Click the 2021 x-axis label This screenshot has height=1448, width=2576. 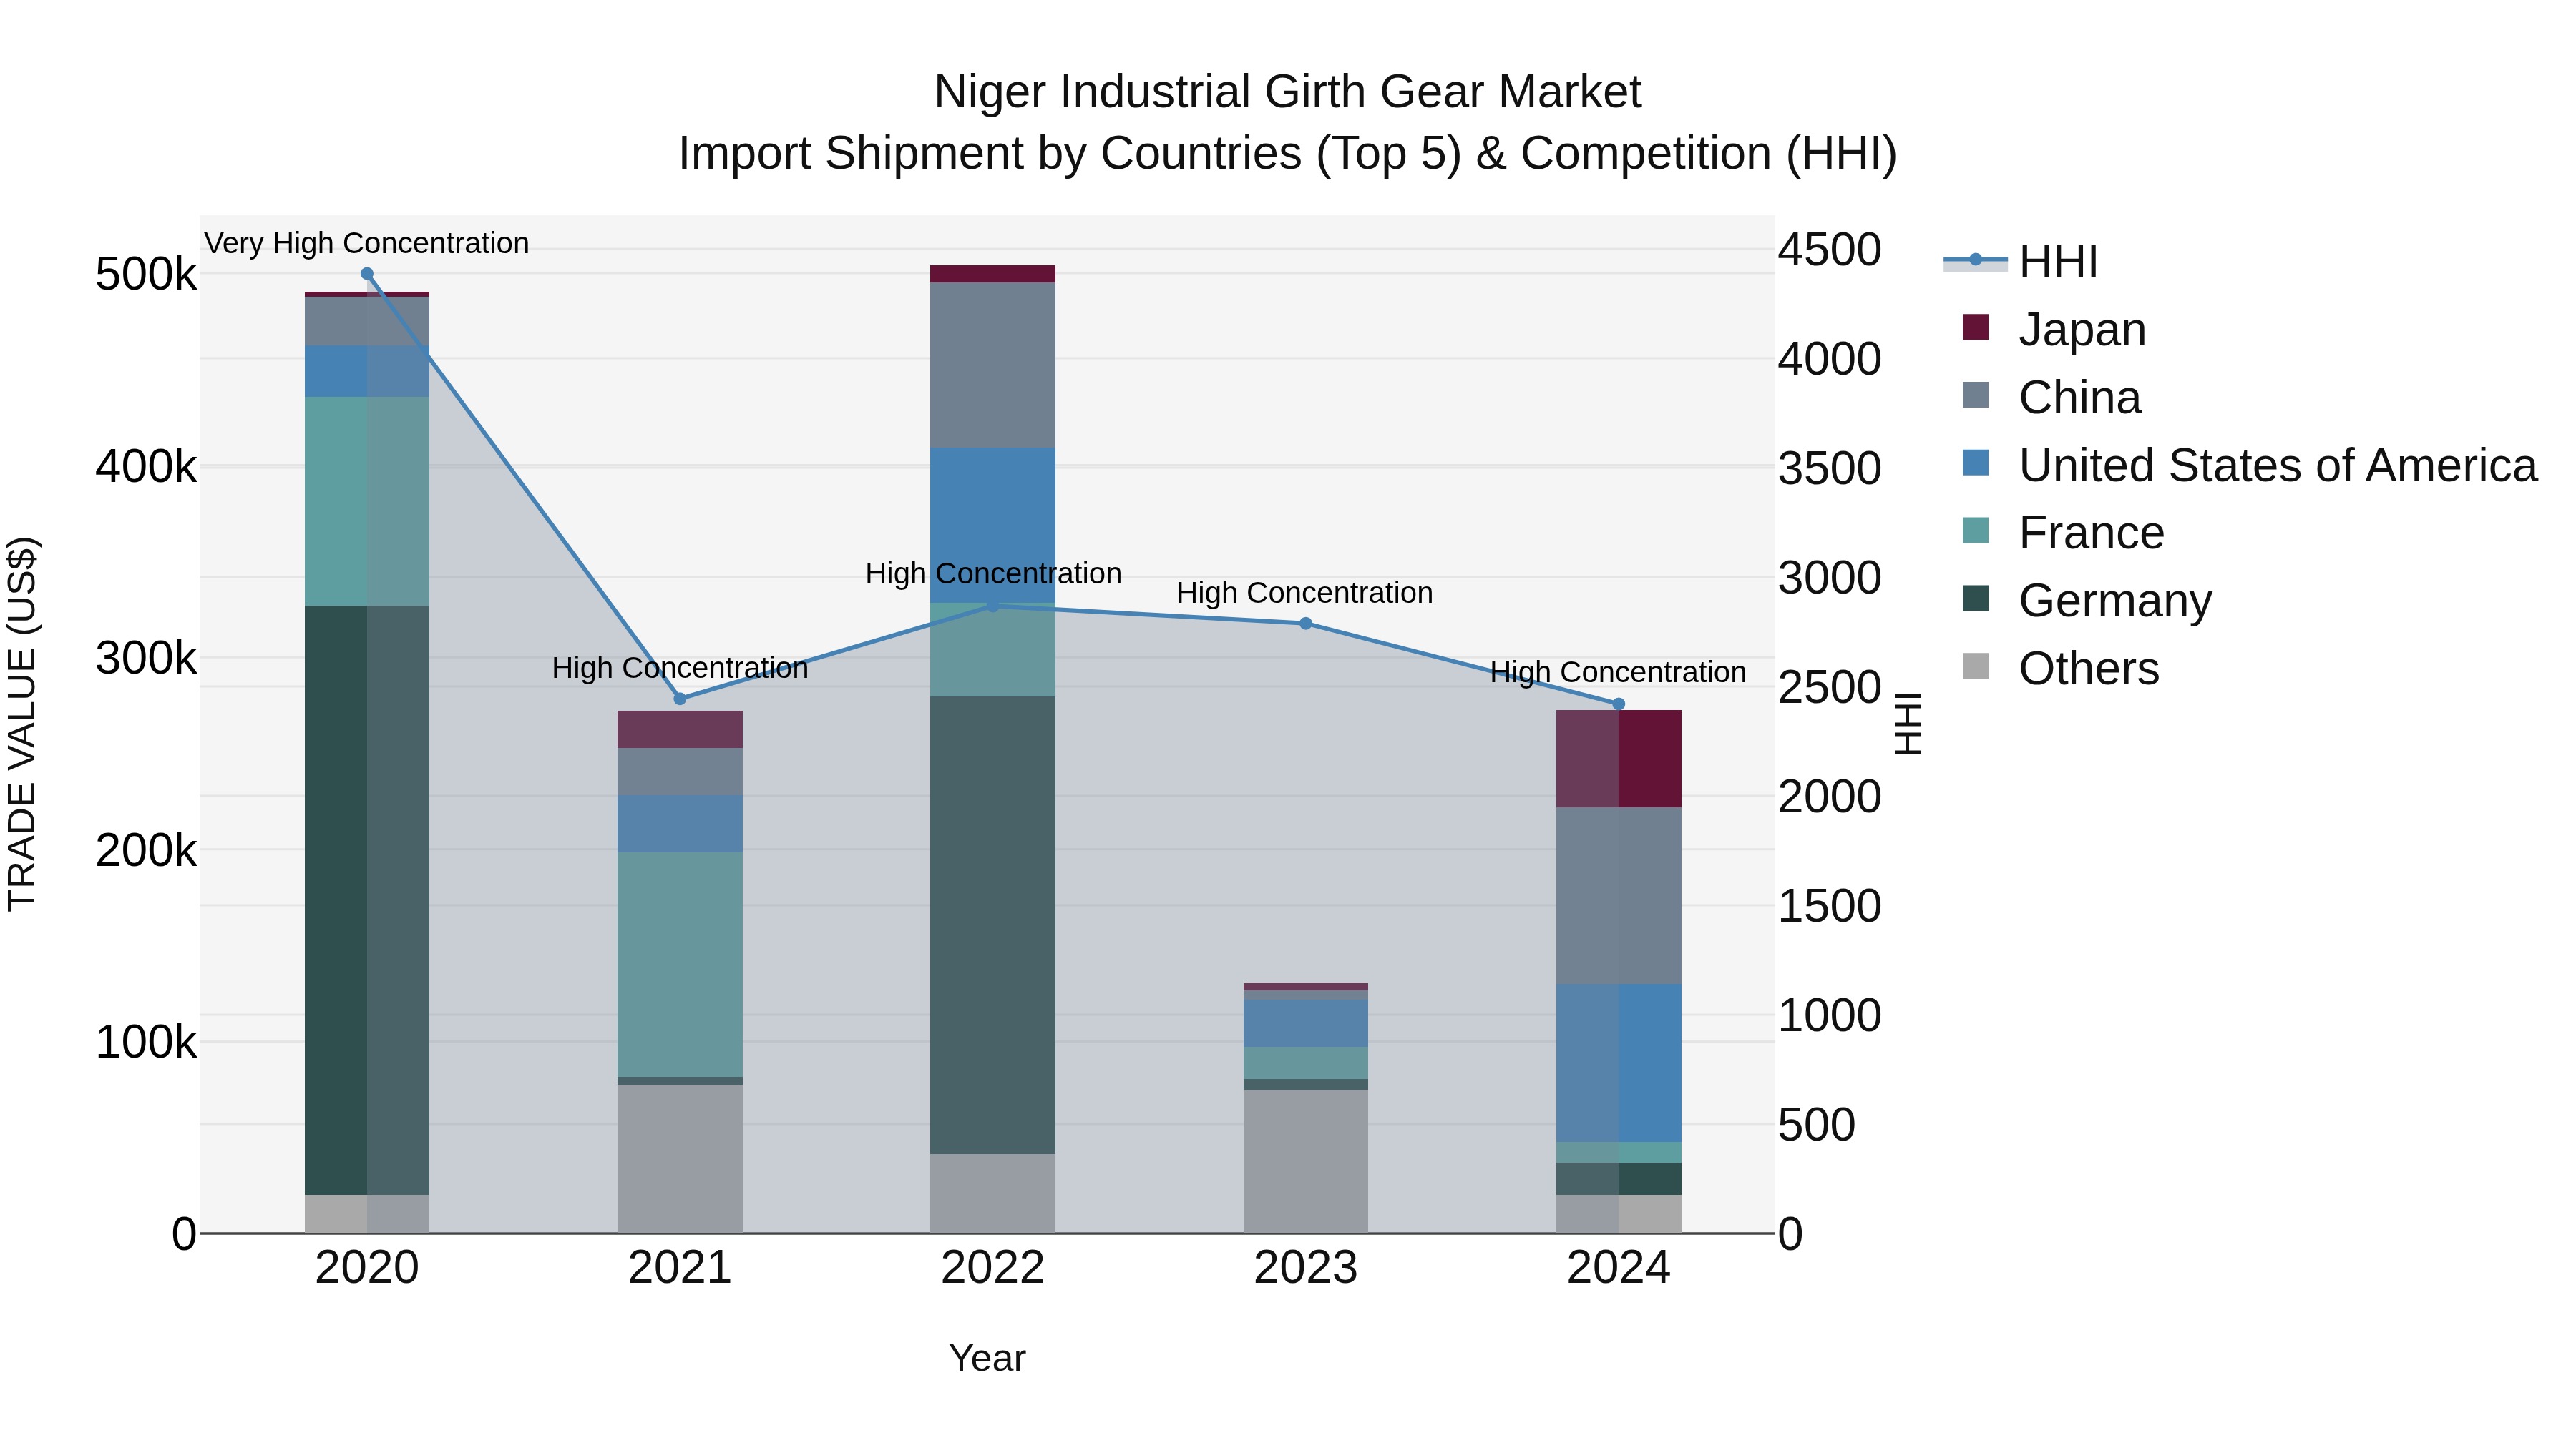[x=680, y=1268]
